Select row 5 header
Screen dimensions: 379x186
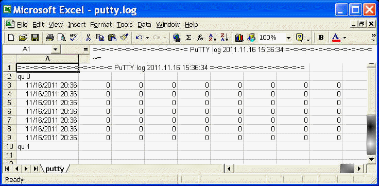9,103
